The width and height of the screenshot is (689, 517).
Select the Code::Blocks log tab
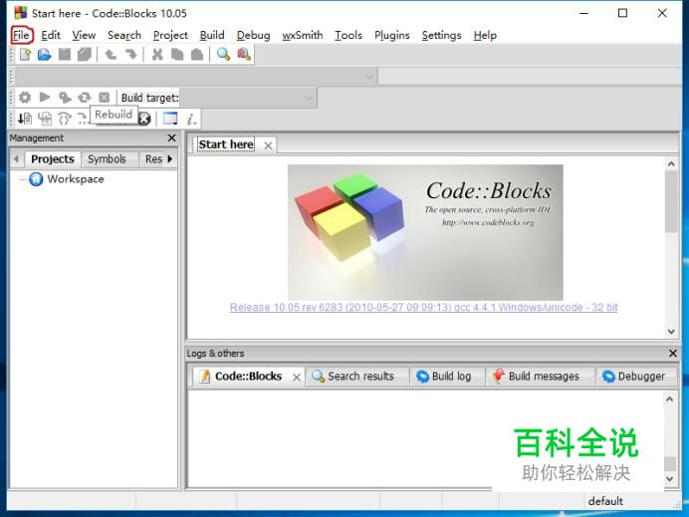coord(249,377)
